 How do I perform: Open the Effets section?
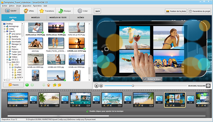(x=29, y=11)
